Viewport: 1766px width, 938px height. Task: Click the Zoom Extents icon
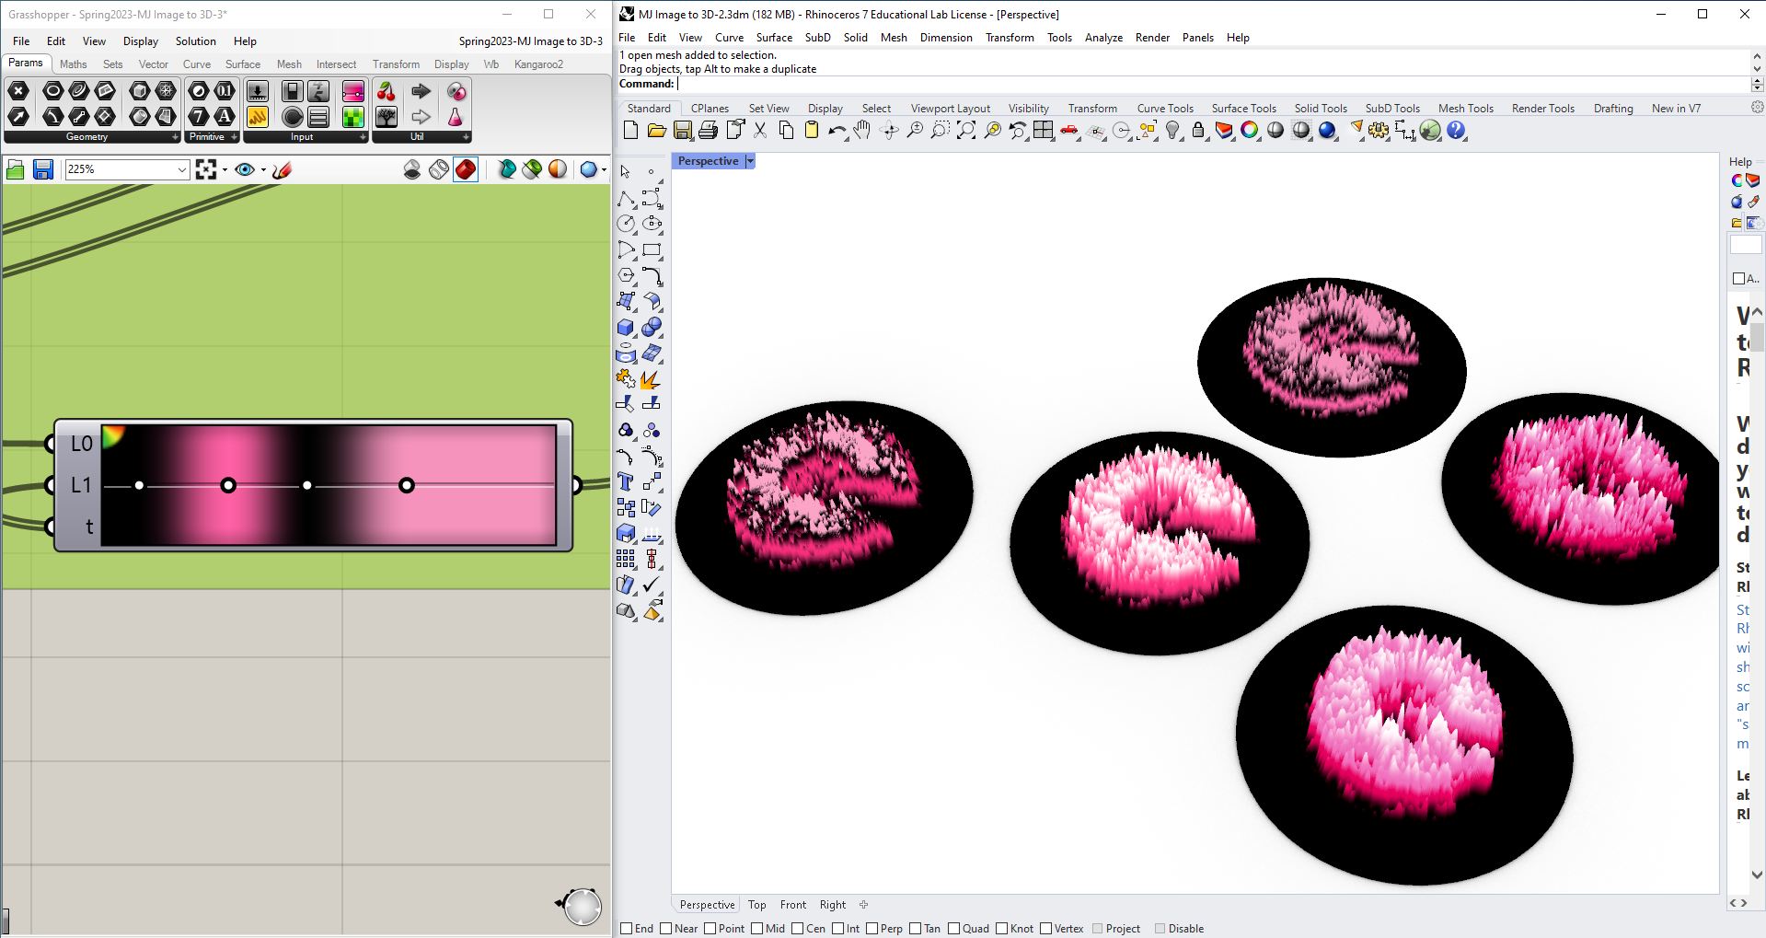[966, 131]
